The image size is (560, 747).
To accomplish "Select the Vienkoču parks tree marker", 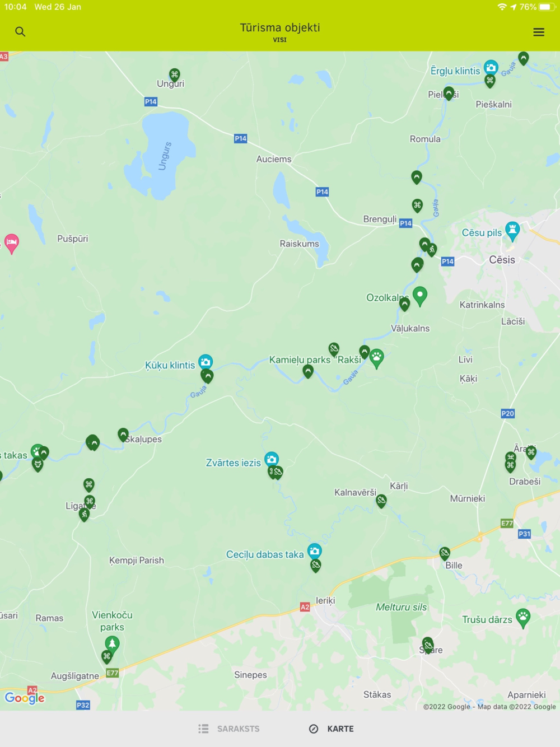I will pos(113,644).
